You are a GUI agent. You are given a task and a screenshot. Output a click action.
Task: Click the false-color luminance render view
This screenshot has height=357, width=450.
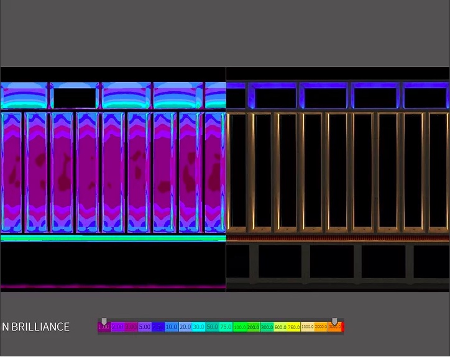click(x=113, y=179)
